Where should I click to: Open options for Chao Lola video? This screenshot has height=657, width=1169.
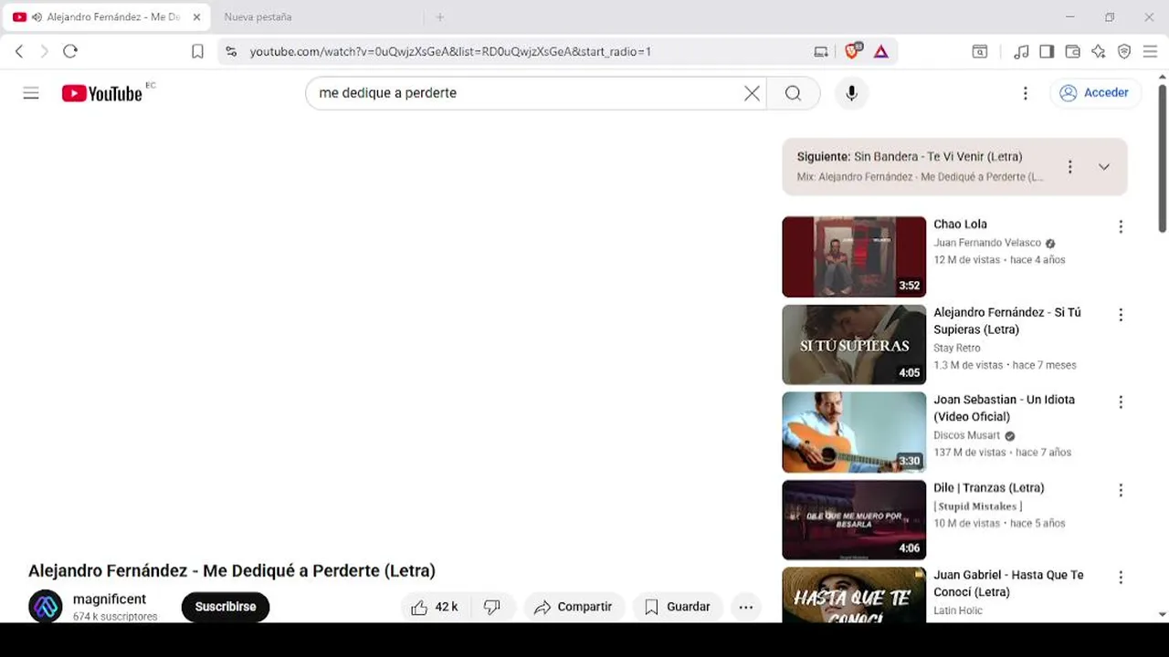[1121, 227]
